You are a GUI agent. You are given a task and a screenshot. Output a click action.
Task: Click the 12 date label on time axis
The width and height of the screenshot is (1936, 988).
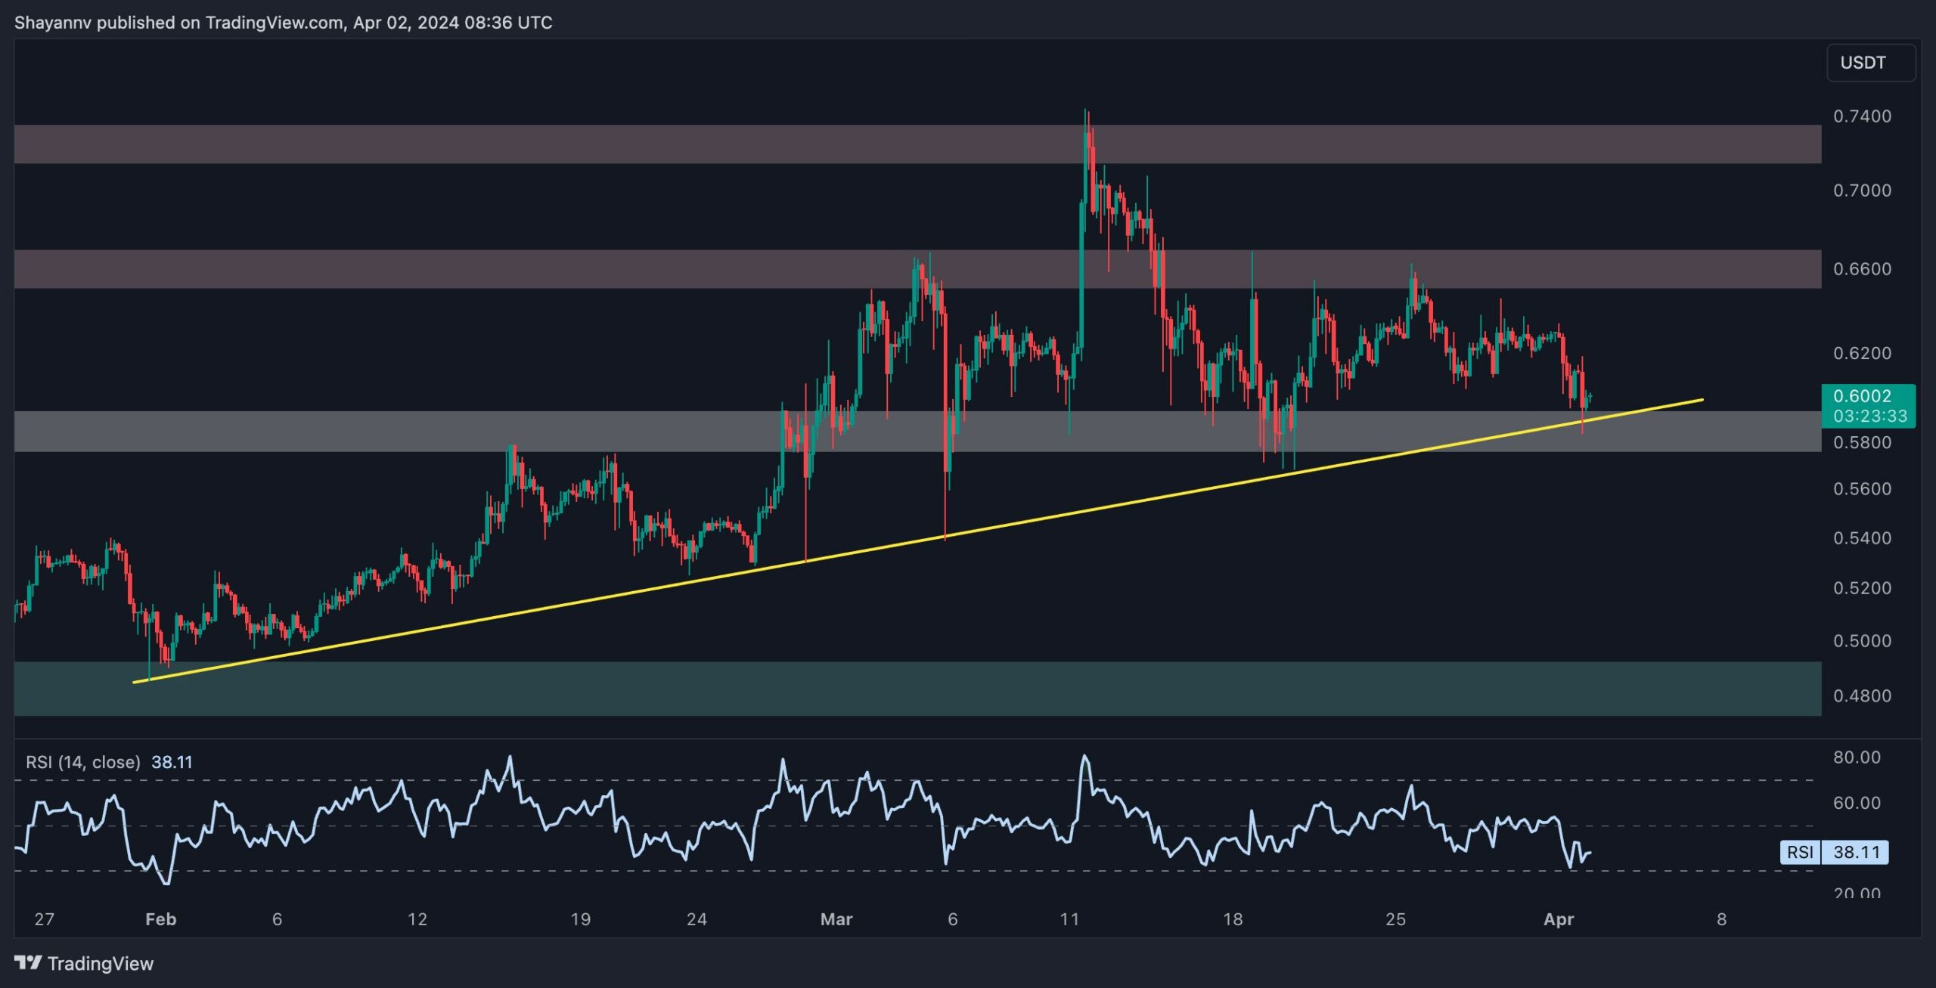[417, 919]
